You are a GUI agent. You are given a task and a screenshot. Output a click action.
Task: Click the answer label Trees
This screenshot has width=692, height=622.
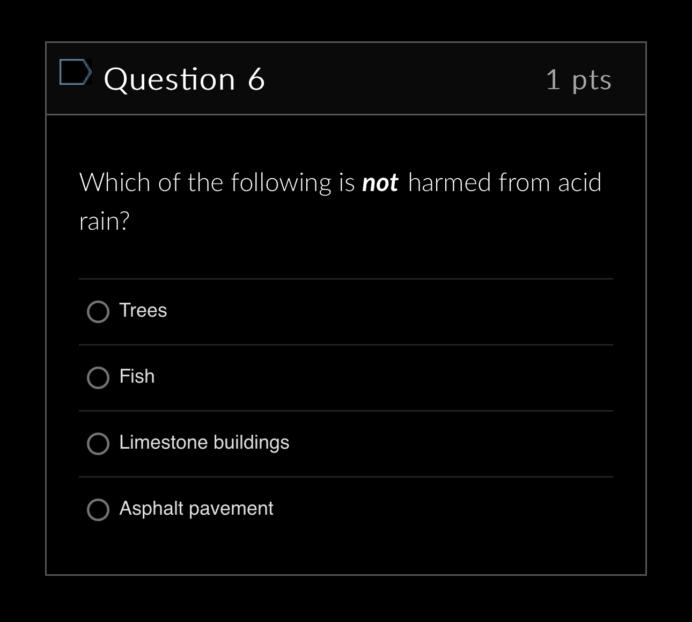[143, 310]
